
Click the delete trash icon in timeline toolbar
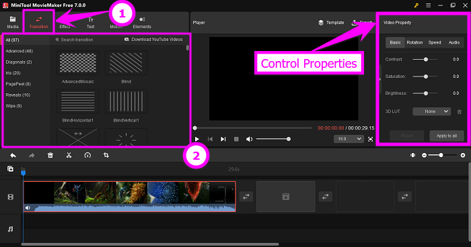pos(50,155)
